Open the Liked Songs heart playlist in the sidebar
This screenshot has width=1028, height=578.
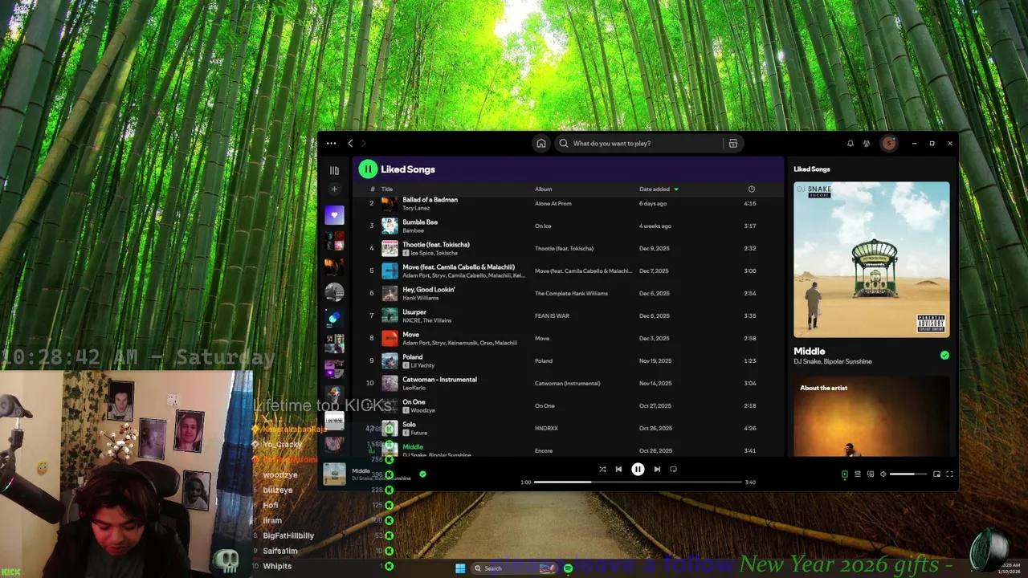tap(335, 214)
